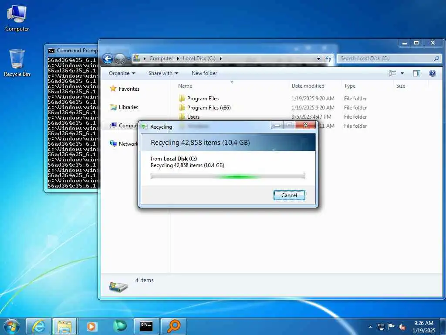446x335 pixels.
Task: Click the Explorer Back arrow button
Action: point(108,59)
